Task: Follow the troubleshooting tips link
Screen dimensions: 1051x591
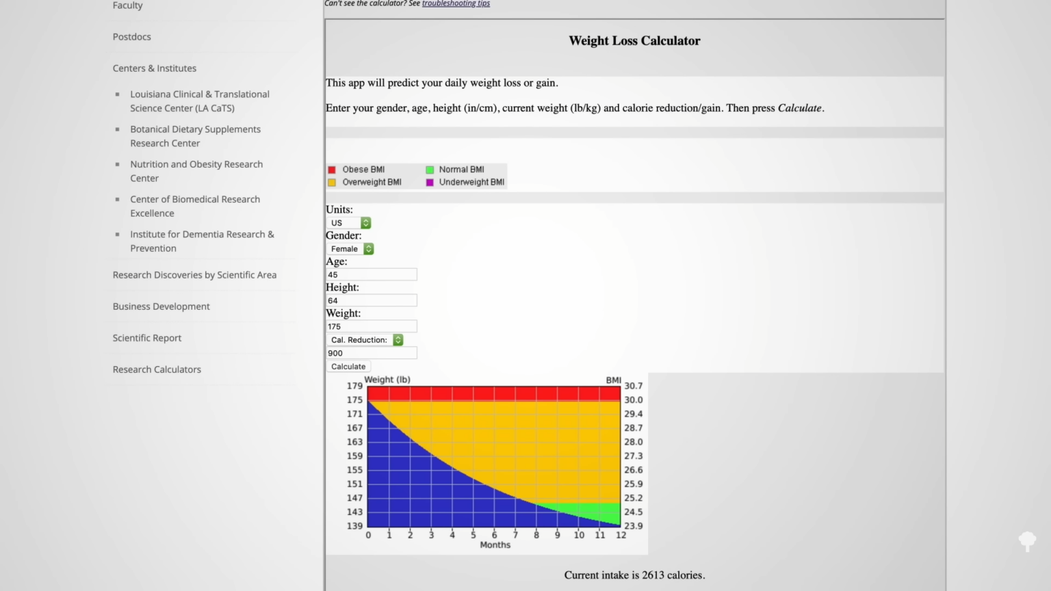Action: tap(456, 3)
